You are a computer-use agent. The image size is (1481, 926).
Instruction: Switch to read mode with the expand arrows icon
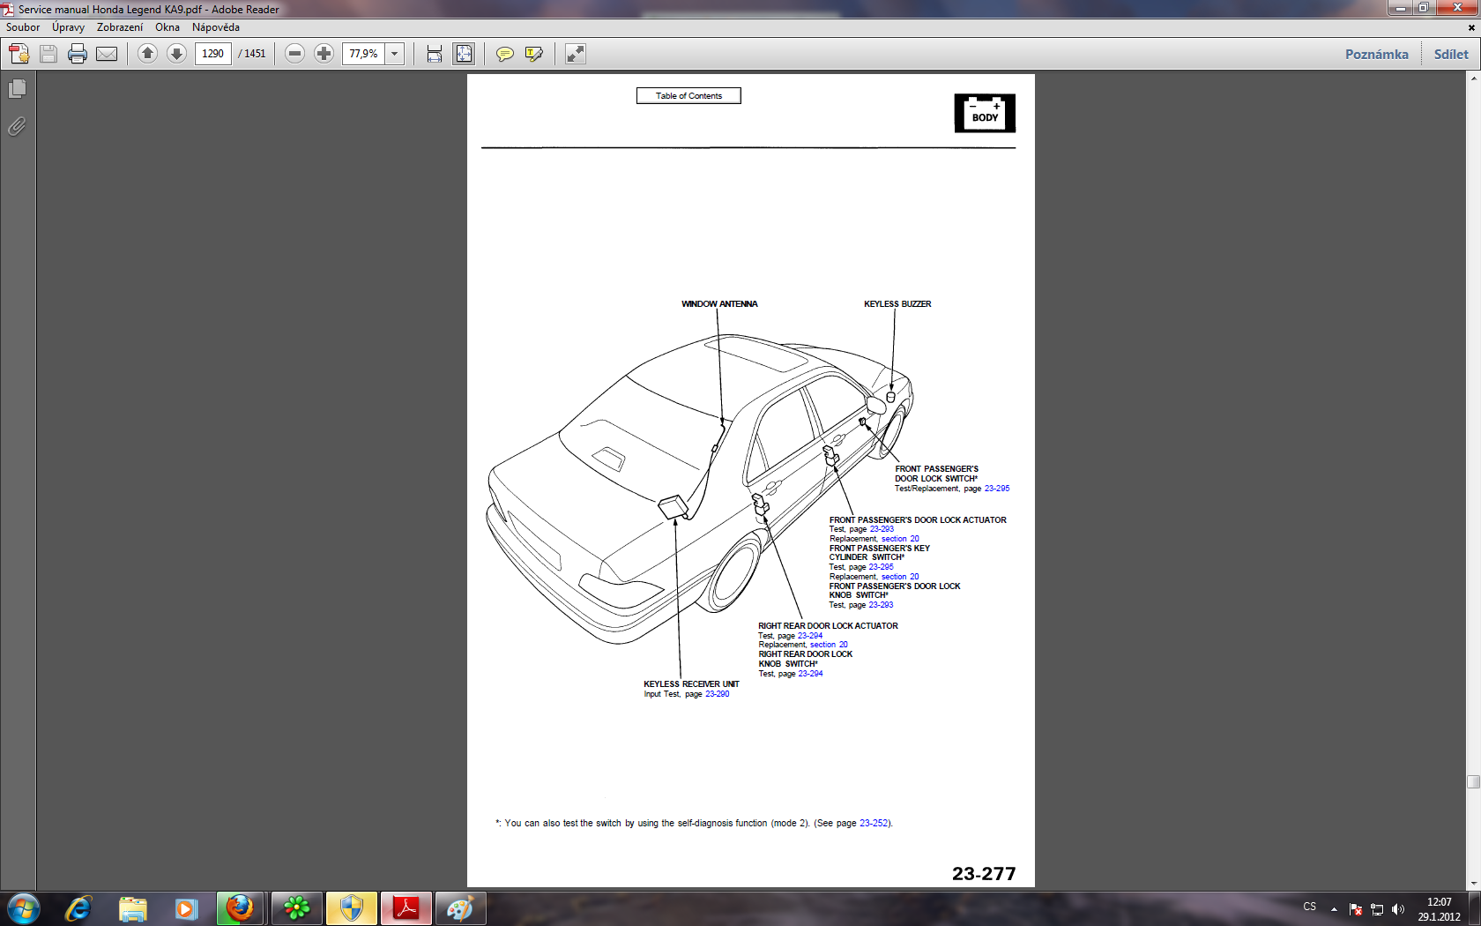click(x=575, y=54)
